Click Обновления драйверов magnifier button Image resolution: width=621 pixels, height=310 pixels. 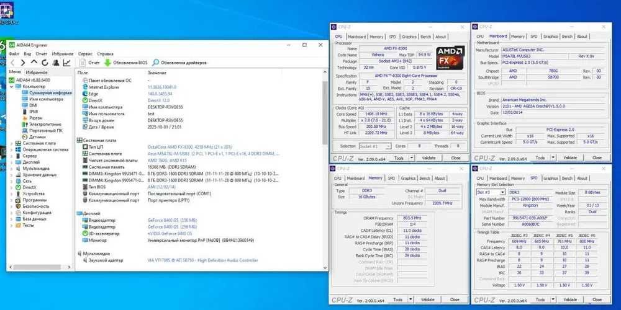click(x=179, y=63)
